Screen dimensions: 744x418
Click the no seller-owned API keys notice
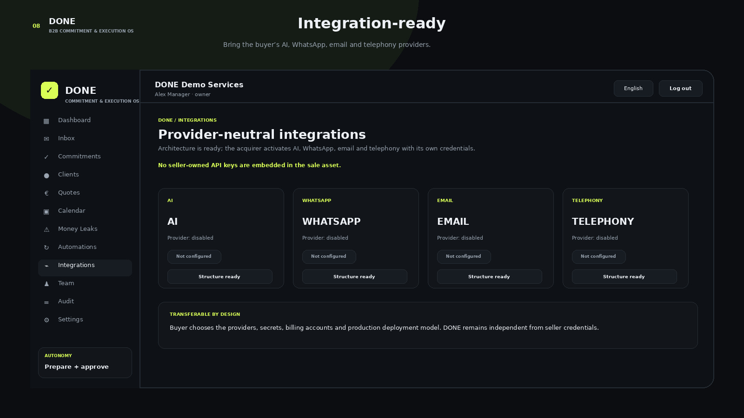point(250,165)
